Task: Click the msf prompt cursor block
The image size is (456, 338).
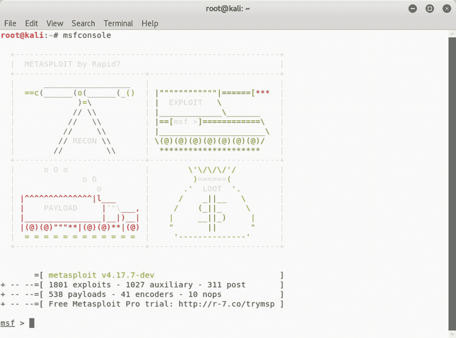Action: (x=32, y=323)
